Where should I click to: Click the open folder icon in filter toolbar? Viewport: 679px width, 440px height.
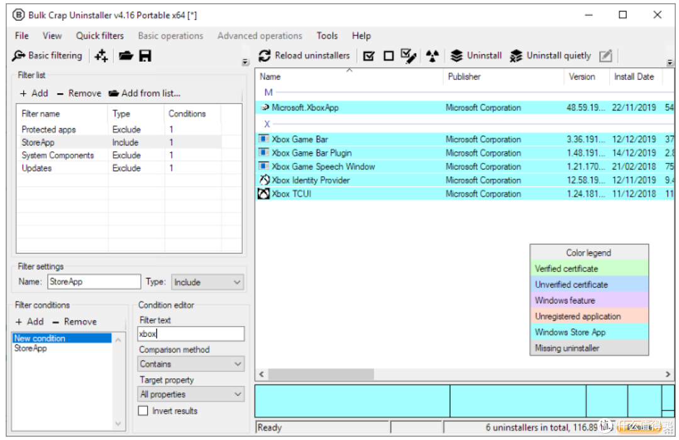point(126,55)
